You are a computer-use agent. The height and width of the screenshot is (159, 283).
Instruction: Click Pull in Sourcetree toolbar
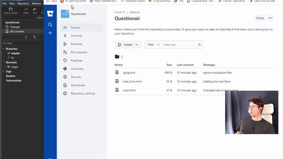point(34,11)
